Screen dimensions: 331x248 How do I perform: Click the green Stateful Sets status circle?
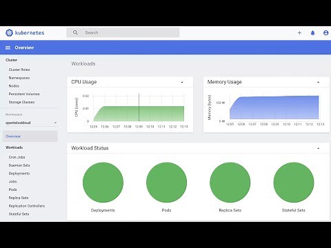click(294, 183)
